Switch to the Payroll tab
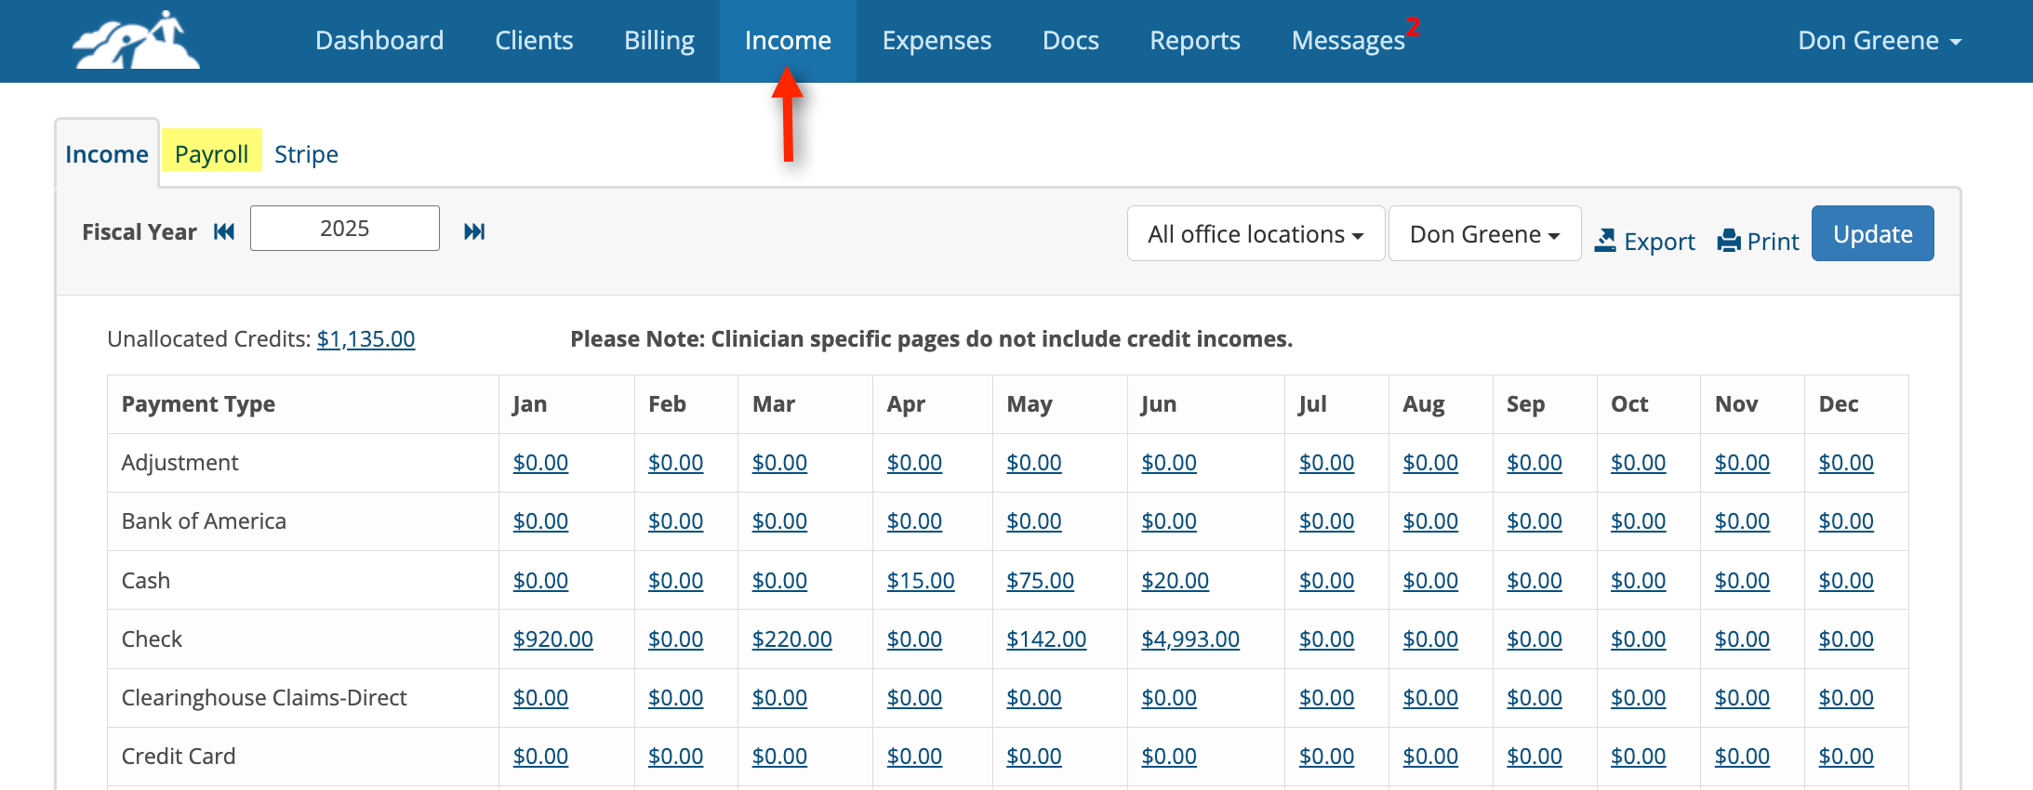2033x790 pixels. click(x=212, y=154)
